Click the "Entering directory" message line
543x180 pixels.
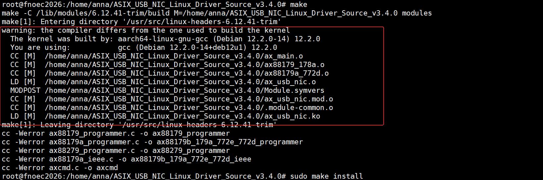pos(141,22)
